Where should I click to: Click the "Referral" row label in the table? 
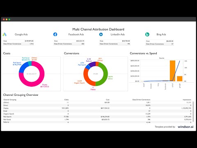click(x=6, y=122)
